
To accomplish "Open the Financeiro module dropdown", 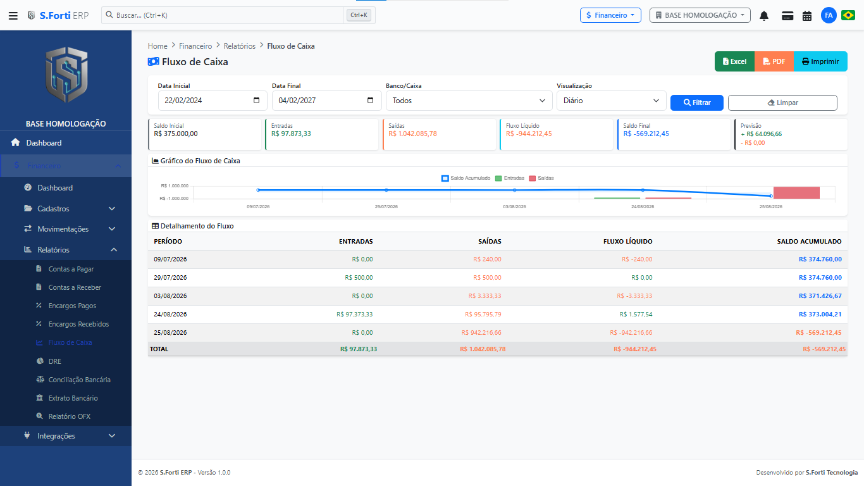I will point(610,15).
